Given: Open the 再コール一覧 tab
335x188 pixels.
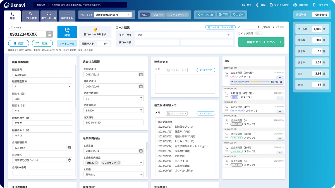Looking at the screenshot, I should click(x=49, y=16).
